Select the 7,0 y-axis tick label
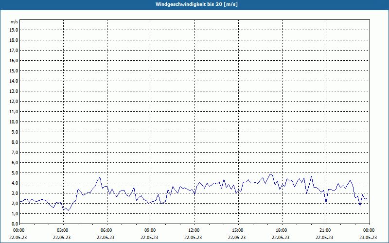The height and width of the screenshot is (243, 389). coord(15,152)
